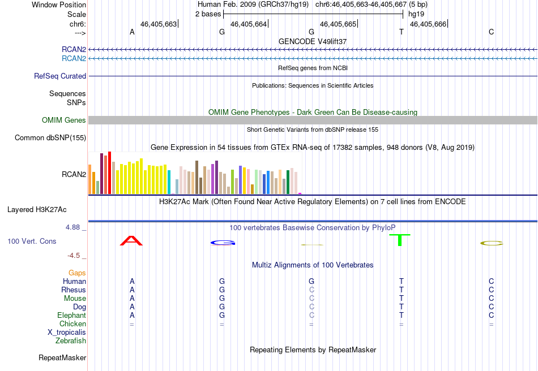
Task: Click the Mouse row's T alignment base
Action: pos(402,299)
